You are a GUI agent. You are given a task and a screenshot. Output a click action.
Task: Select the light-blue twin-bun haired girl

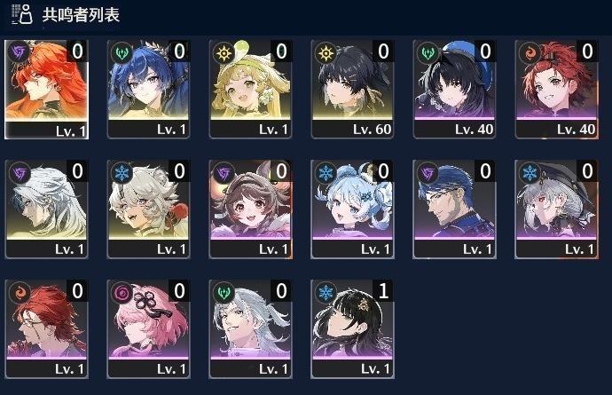pos(352,209)
